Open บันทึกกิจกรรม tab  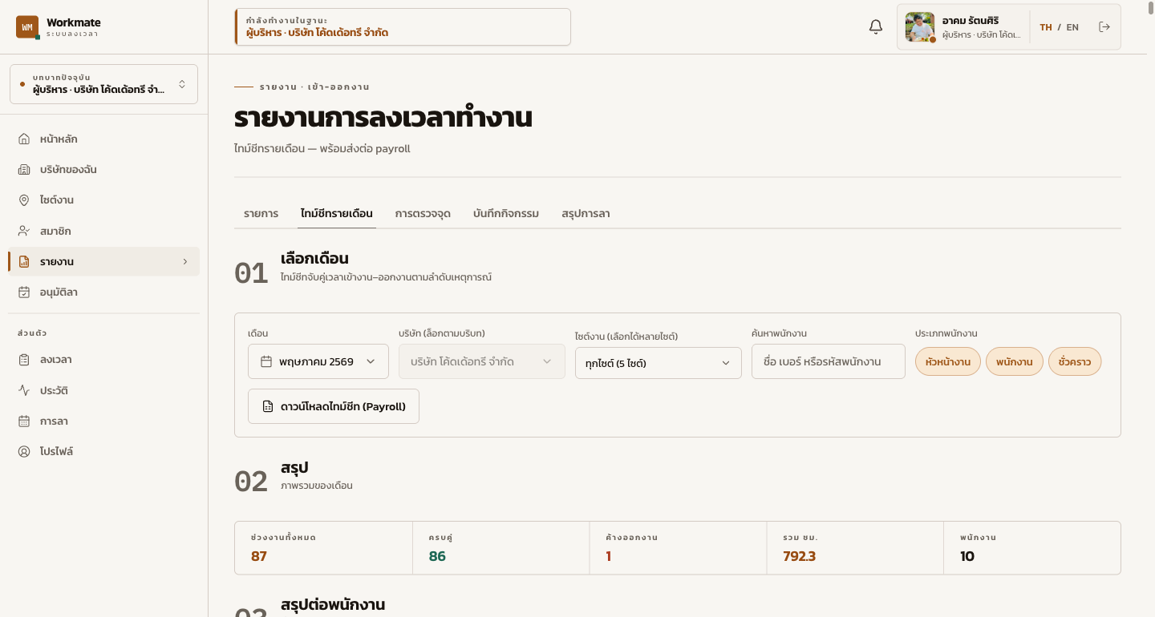(x=506, y=214)
